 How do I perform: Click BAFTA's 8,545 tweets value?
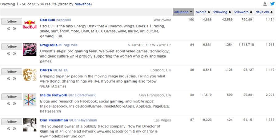coord(207,70)
